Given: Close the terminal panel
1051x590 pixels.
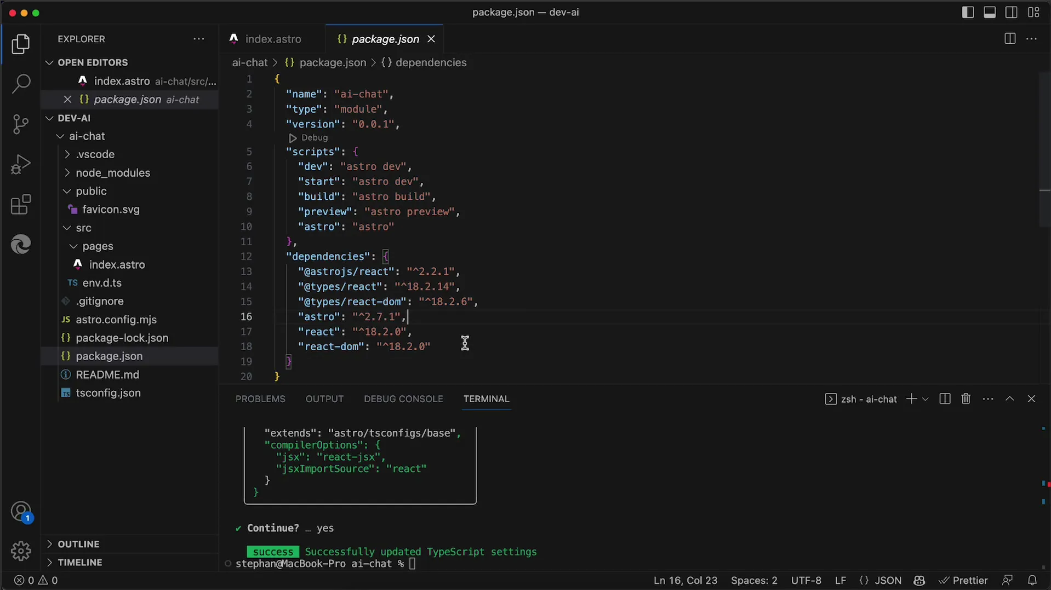Looking at the screenshot, I should [x=1031, y=398].
